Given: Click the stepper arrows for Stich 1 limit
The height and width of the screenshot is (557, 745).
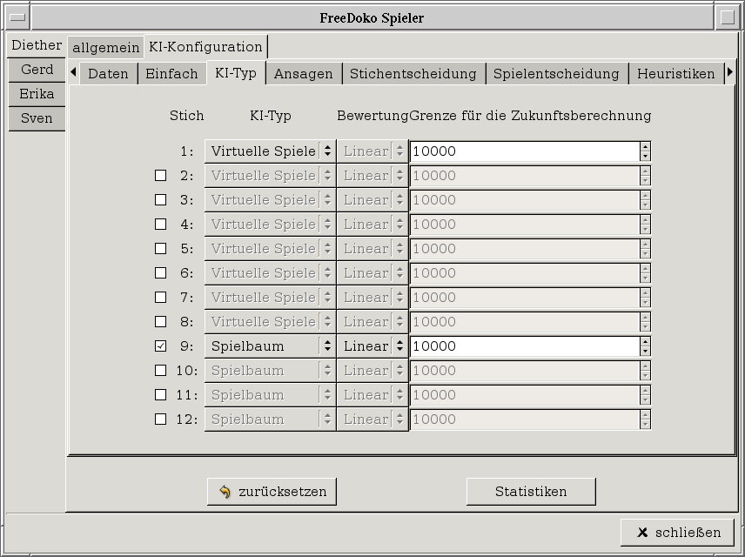Looking at the screenshot, I should (x=645, y=151).
